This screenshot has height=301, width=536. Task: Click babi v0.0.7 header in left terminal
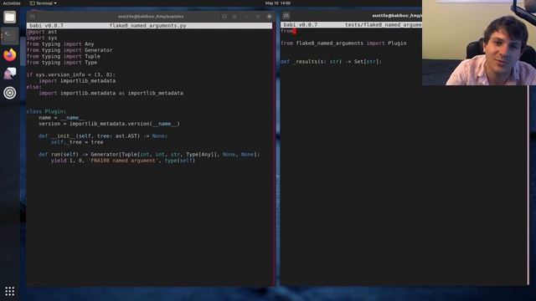pos(47,26)
